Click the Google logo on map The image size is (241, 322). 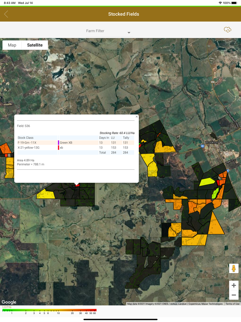[9, 302]
